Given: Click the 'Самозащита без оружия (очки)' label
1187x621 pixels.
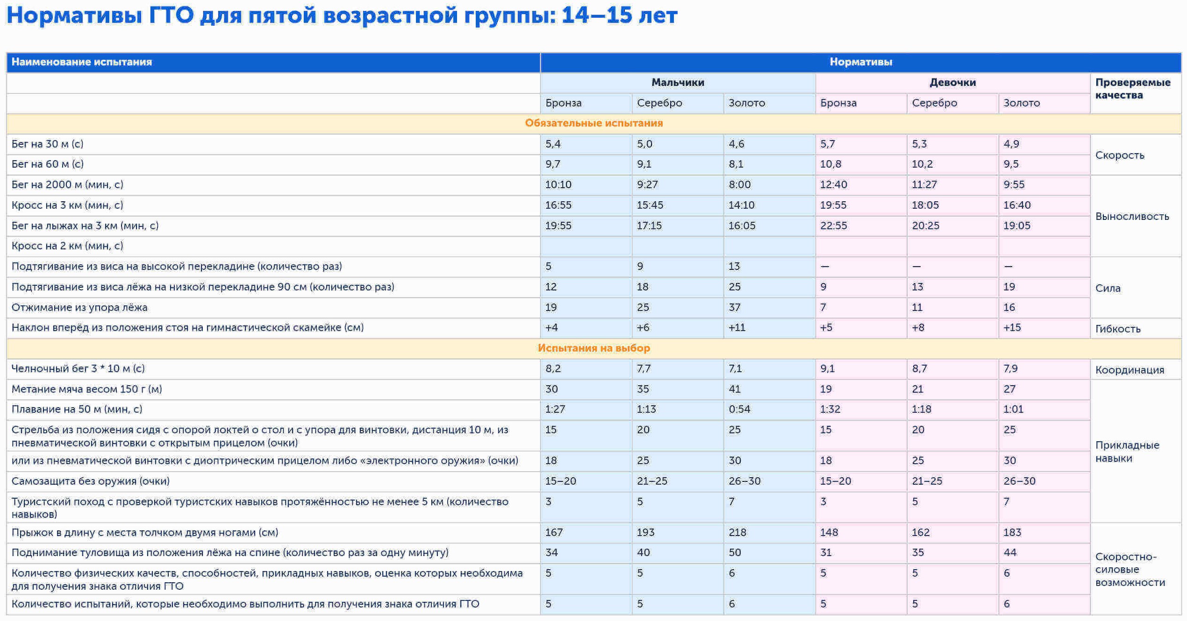Looking at the screenshot, I should coord(91,481).
